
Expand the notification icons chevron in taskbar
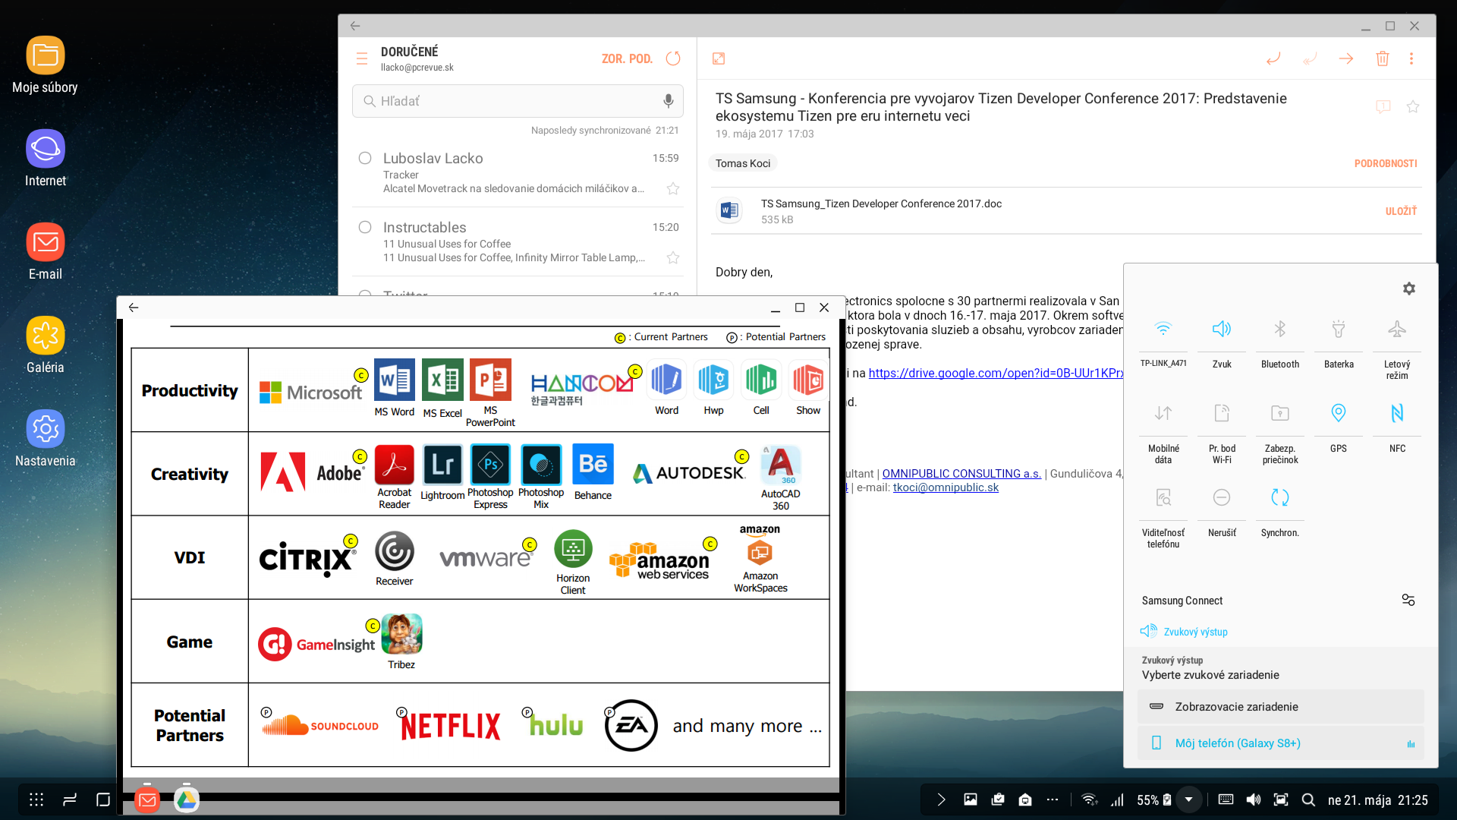click(x=941, y=799)
